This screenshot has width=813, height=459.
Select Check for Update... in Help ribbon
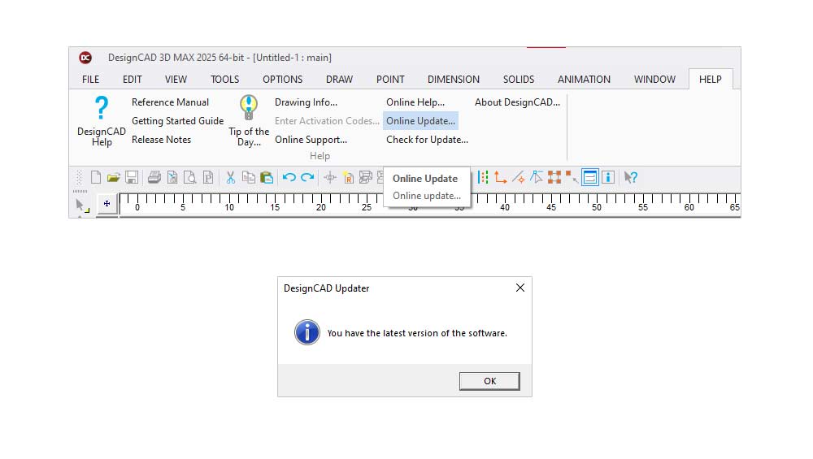click(427, 140)
